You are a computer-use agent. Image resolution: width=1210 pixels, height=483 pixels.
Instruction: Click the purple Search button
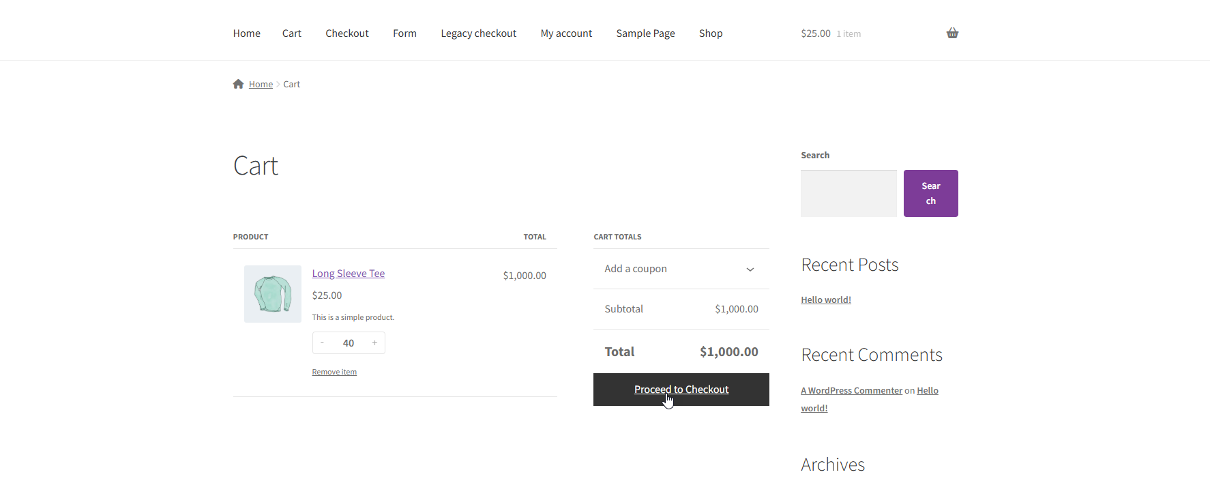pyautogui.click(x=930, y=194)
